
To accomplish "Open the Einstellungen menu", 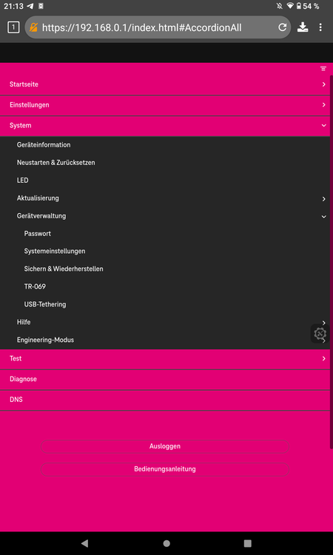I will (165, 105).
